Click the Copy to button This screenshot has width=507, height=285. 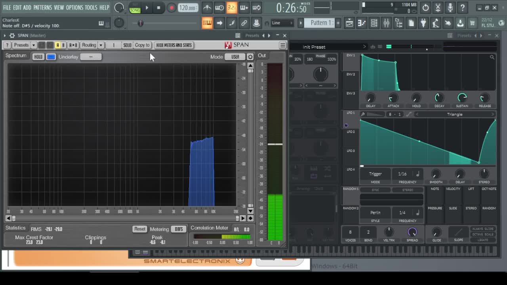(142, 45)
